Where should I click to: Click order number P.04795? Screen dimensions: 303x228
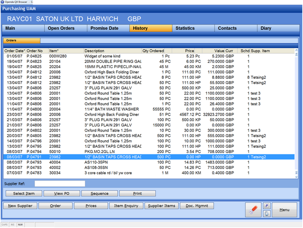[34, 146]
